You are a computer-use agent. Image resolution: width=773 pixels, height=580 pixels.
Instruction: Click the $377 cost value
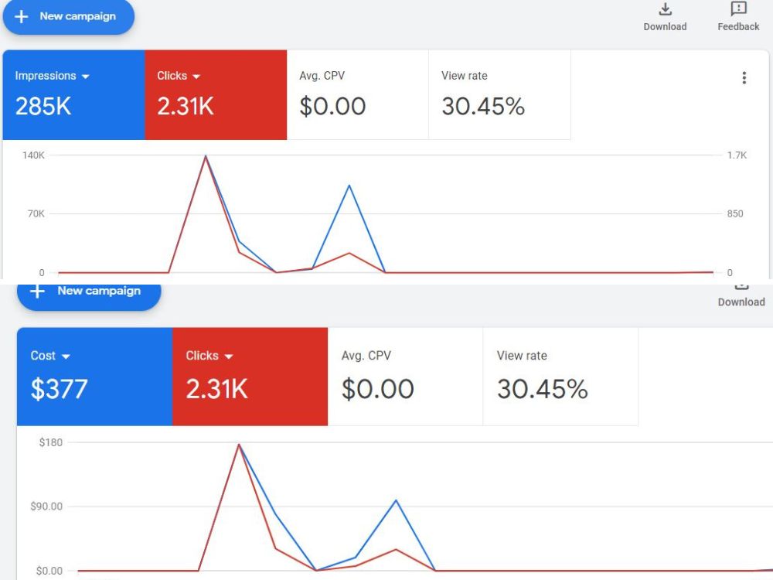[x=60, y=389]
